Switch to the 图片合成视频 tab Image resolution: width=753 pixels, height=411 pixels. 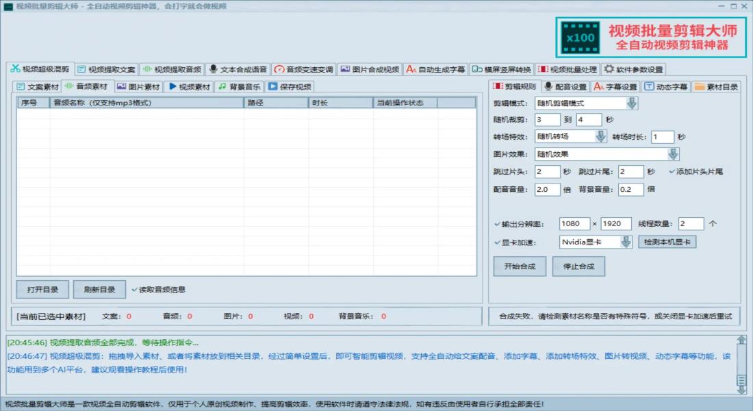(x=370, y=69)
